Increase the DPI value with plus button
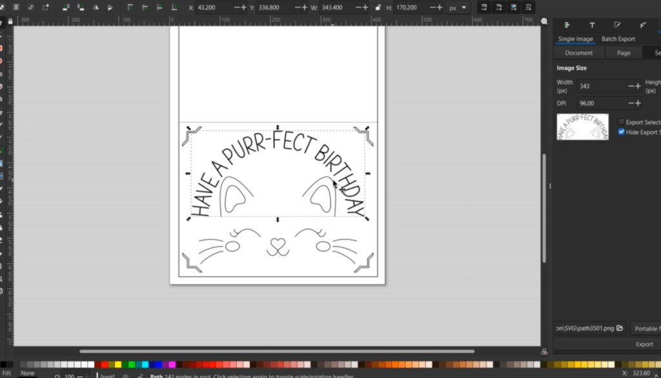Viewport: 661px width, 378px height. 638,103
